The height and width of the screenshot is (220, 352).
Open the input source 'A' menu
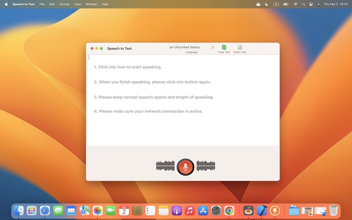point(276,4)
